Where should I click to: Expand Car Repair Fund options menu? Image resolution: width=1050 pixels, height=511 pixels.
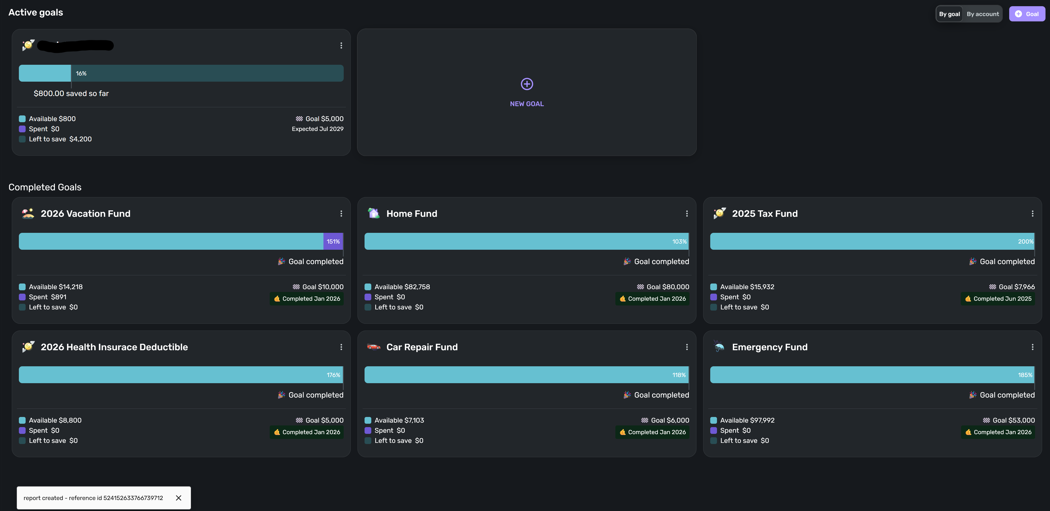[x=687, y=347]
